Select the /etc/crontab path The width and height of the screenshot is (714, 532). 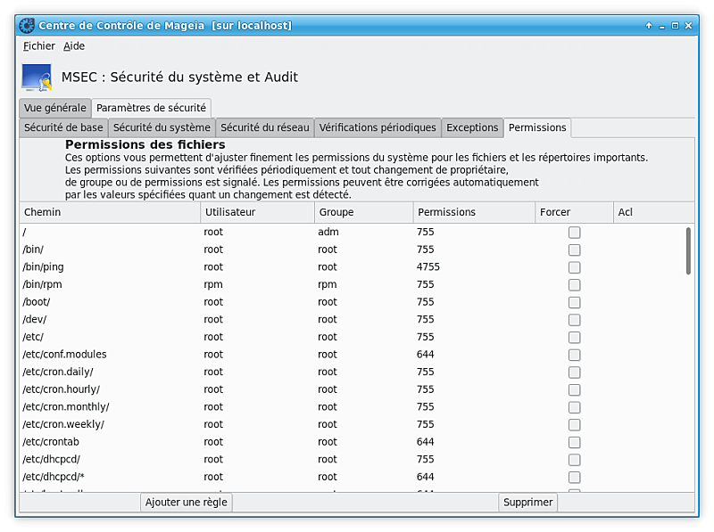[51, 442]
